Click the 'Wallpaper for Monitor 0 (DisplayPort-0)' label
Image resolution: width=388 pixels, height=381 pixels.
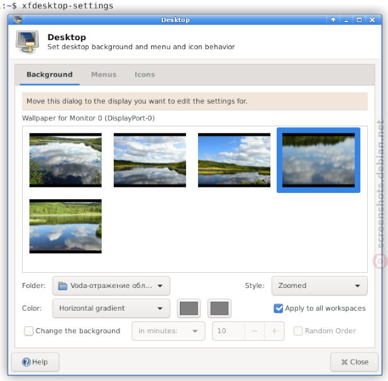88,118
